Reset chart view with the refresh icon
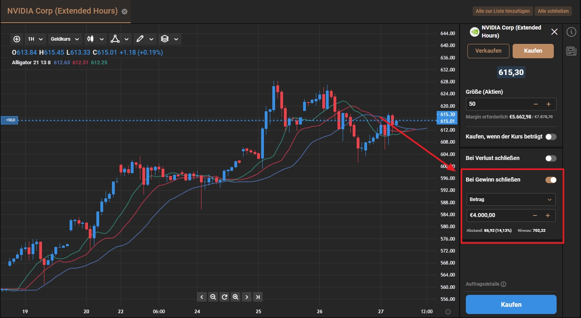 tap(224, 297)
